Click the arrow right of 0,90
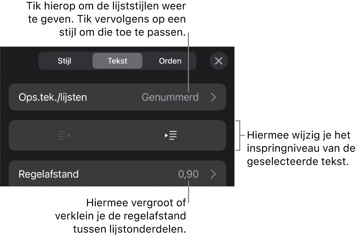The height and width of the screenshot is (239, 359). click(213, 174)
